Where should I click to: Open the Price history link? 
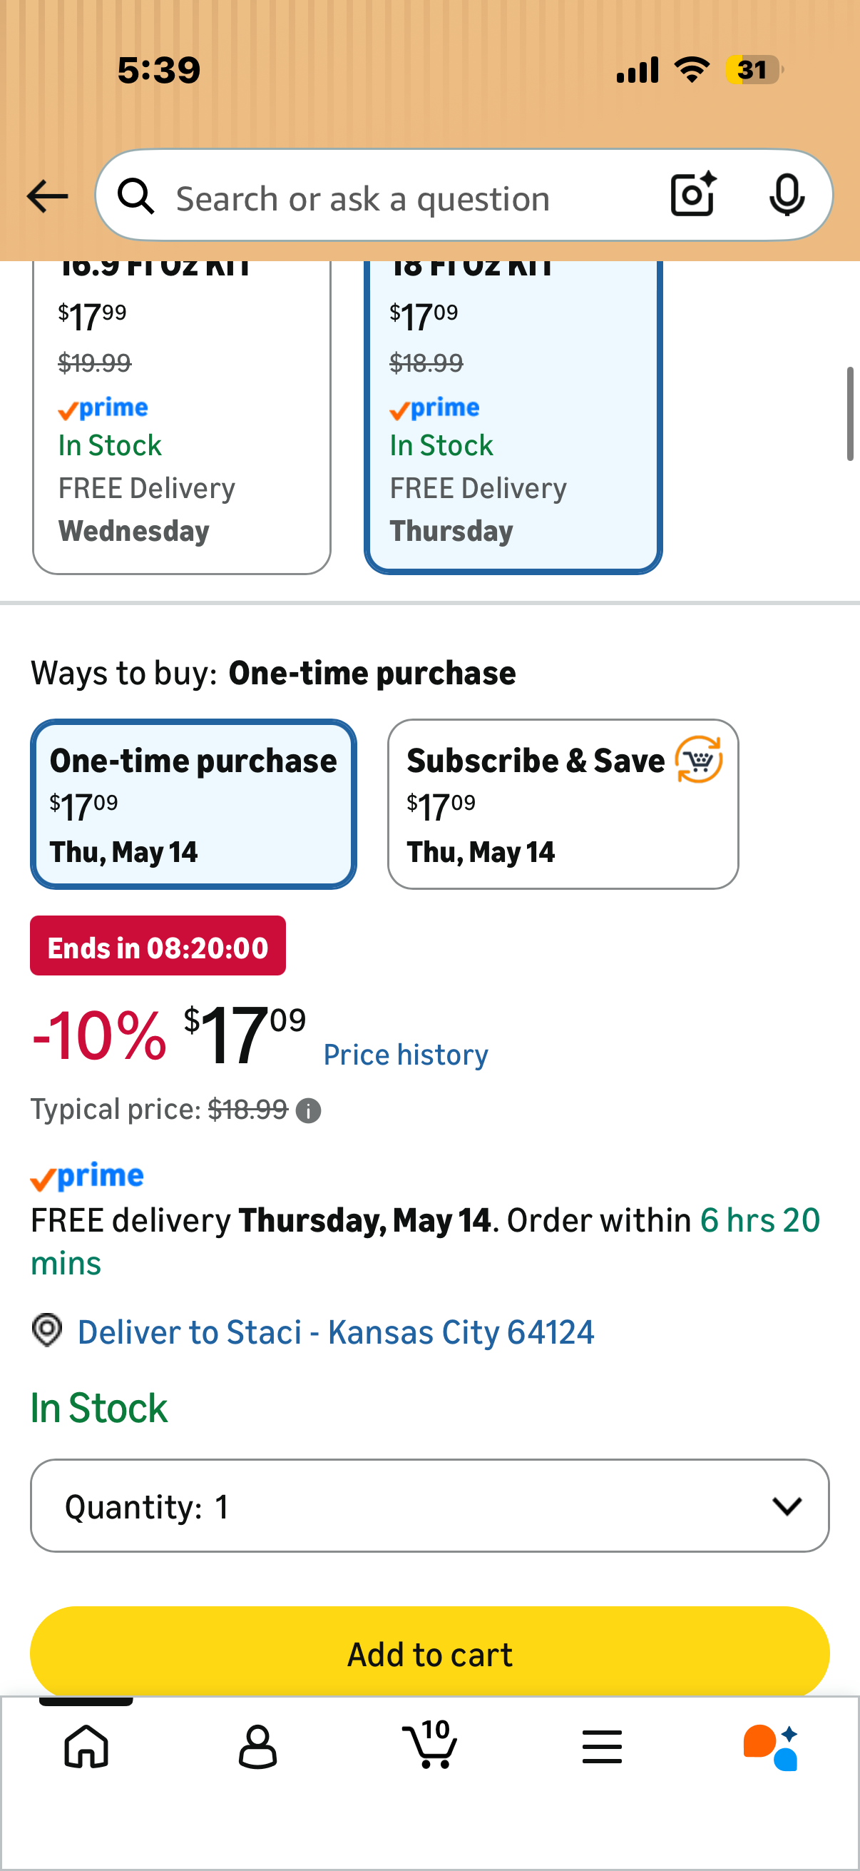pyautogui.click(x=406, y=1055)
